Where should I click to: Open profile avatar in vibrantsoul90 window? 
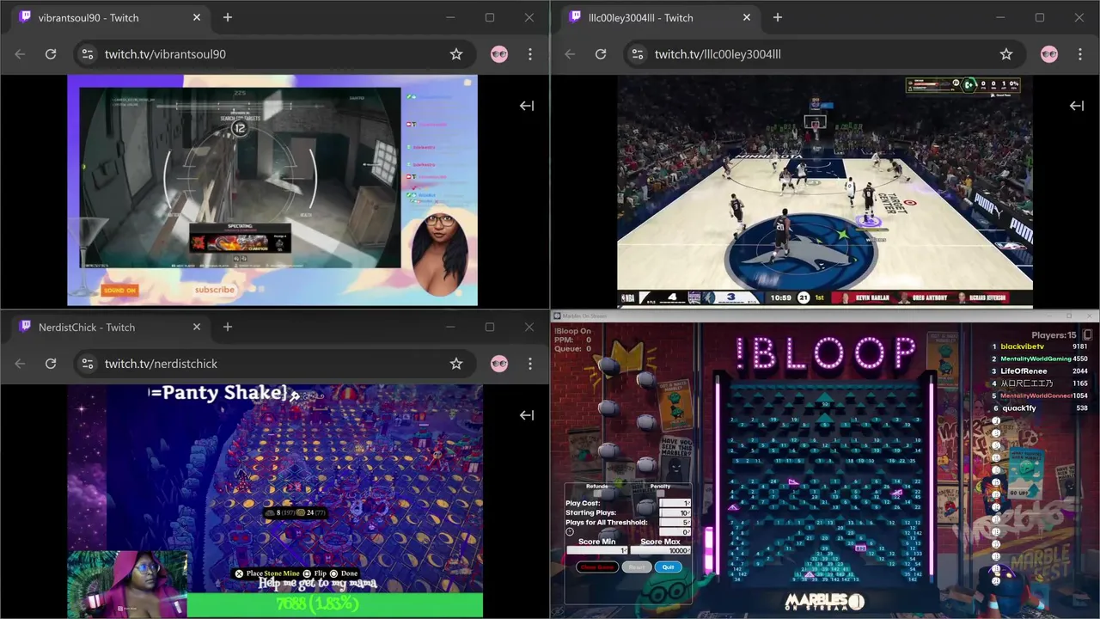click(499, 54)
